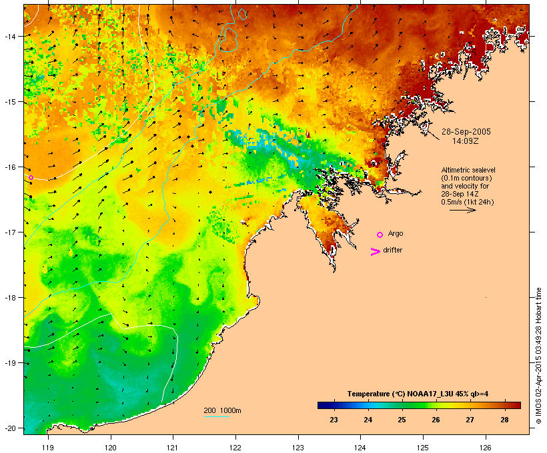The image size is (547, 453).
Task: Click the longitude axis label '126'
Action: click(486, 448)
